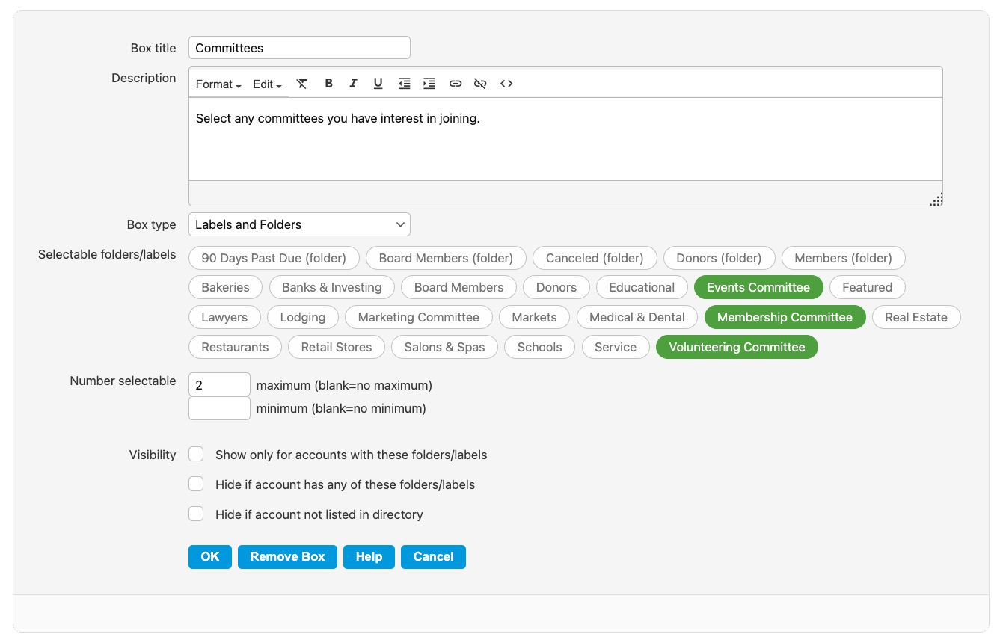Click the Remove Box button
The height and width of the screenshot is (640, 1003).
click(287, 557)
